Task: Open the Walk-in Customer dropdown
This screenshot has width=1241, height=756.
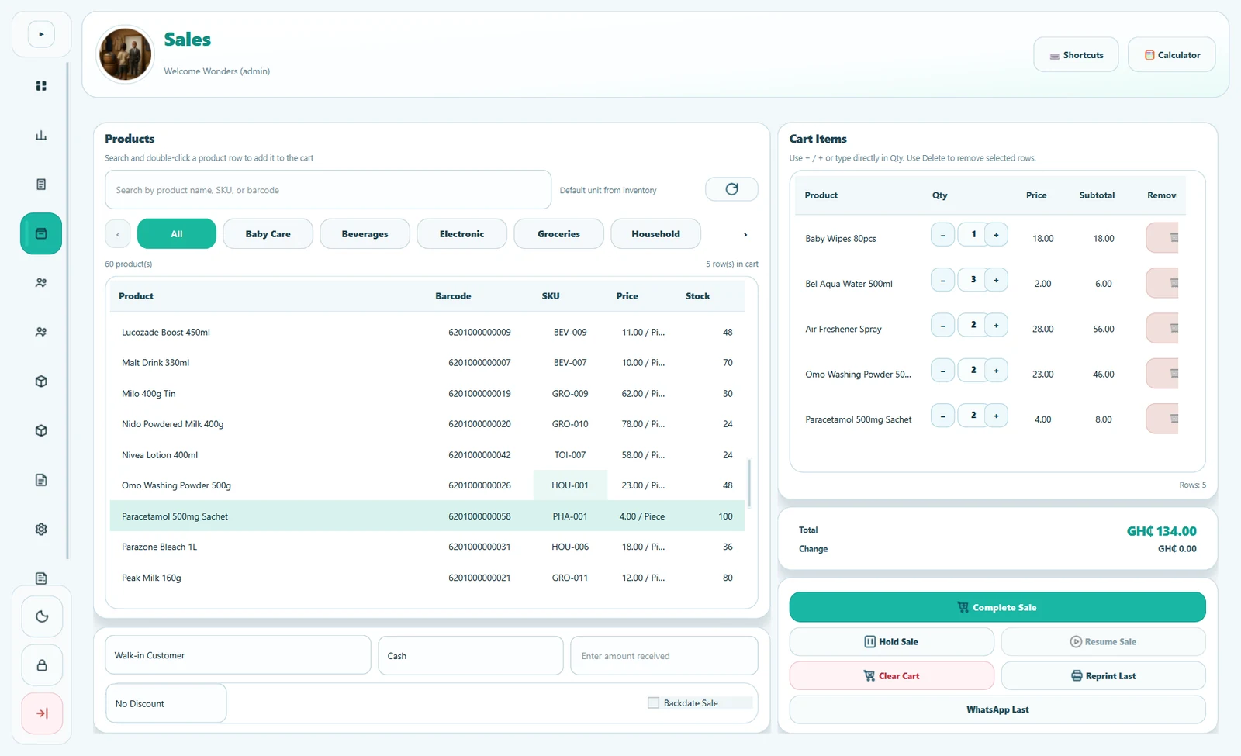Action: click(x=238, y=656)
